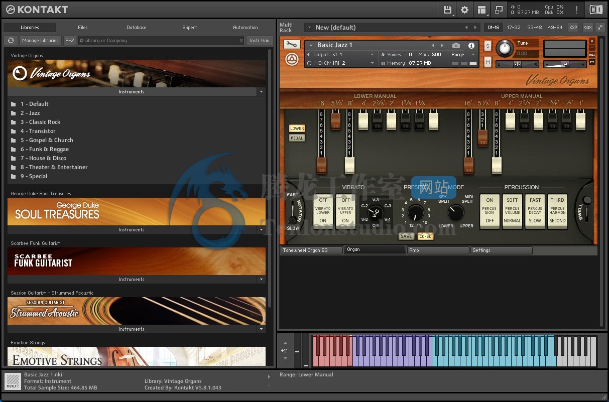Click Manage Libraries button

[x=40, y=40]
